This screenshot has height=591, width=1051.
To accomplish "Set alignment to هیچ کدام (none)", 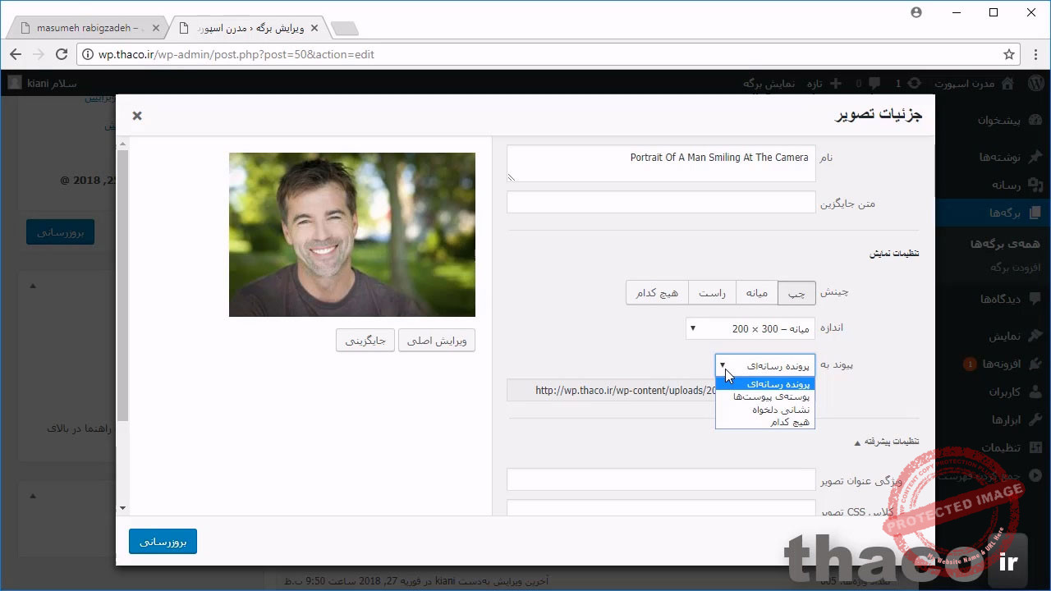I will pos(656,293).
